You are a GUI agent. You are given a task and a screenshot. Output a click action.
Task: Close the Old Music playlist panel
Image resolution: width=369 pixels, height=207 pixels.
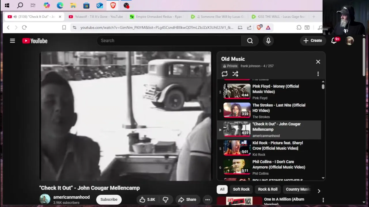click(x=318, y=62)
